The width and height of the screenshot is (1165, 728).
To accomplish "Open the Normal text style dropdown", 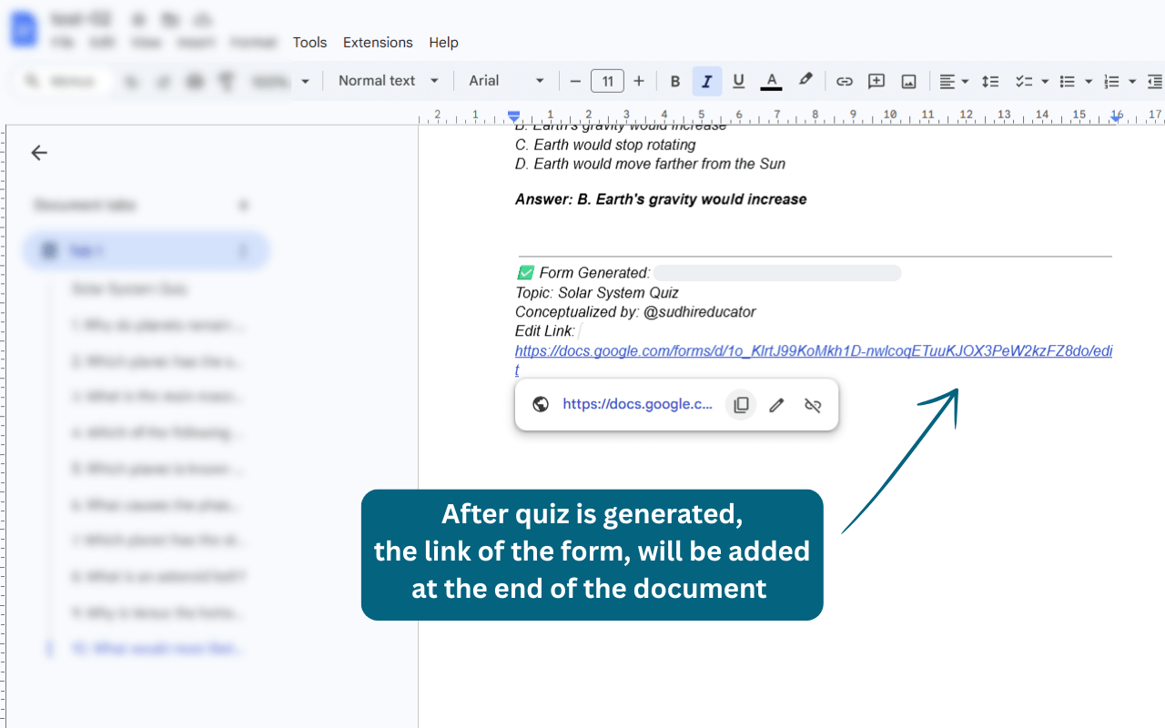I will tap(389, 81).
